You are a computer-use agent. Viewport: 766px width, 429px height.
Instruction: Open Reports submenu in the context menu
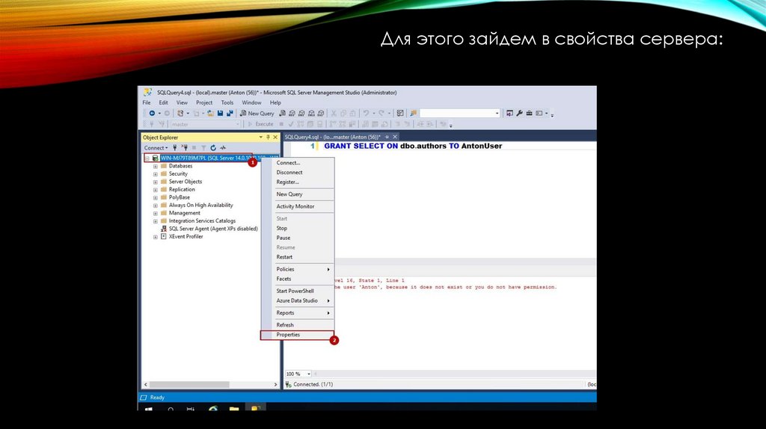(x=298, y=313)
